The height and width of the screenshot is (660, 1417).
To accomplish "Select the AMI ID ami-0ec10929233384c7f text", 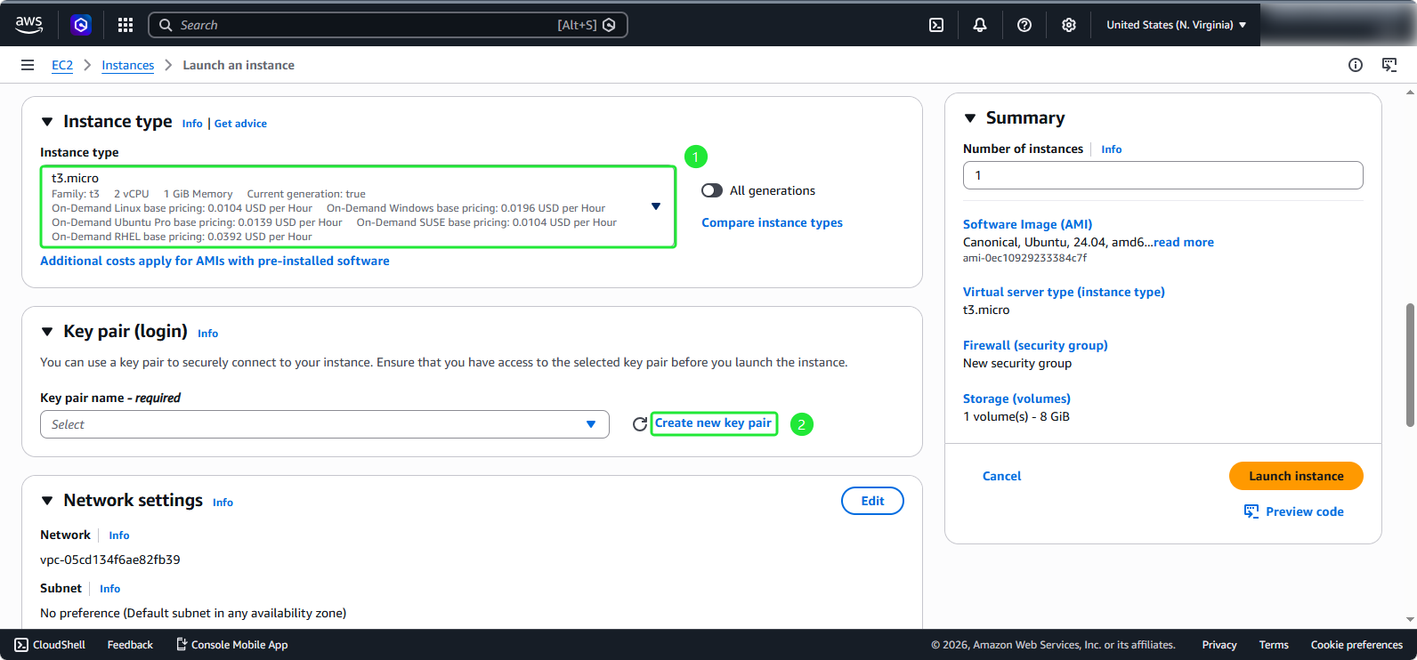I will [1024, 258].
